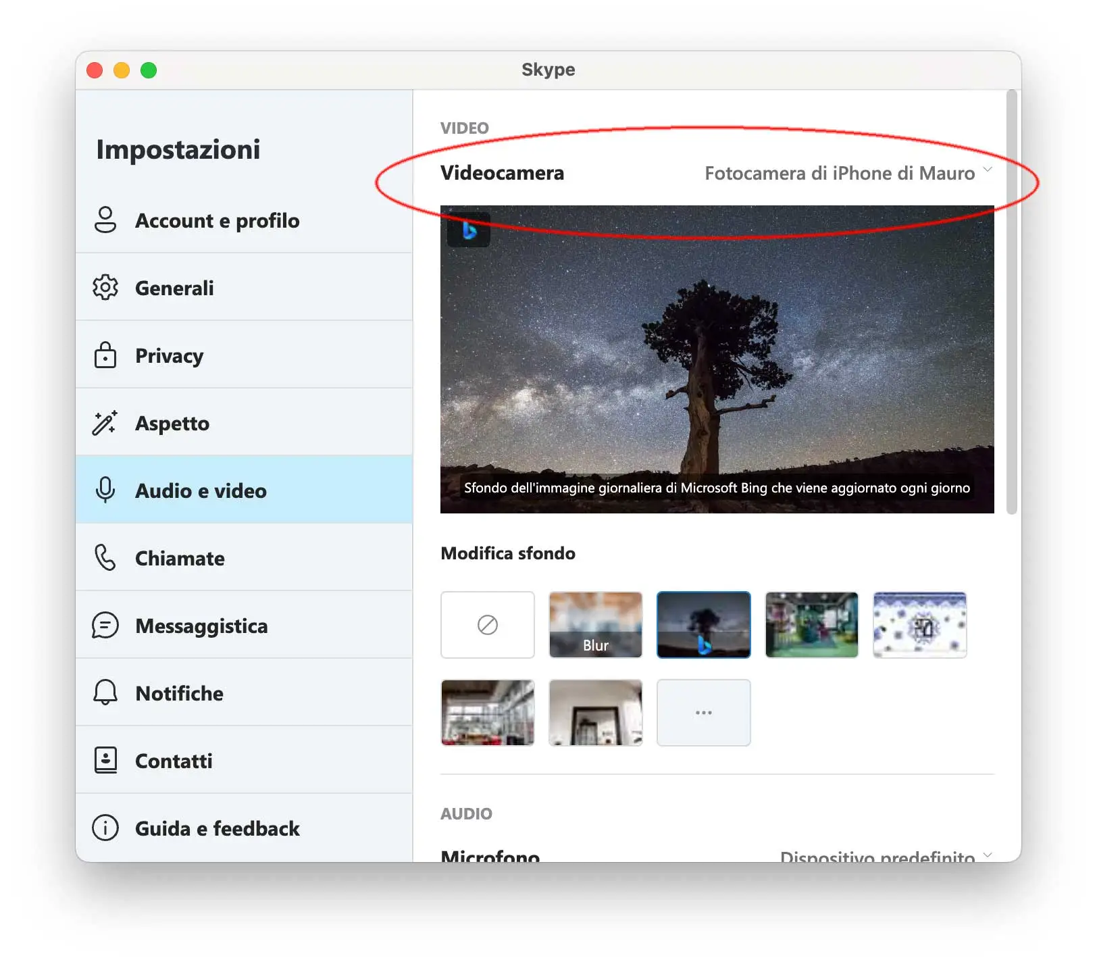The image size is (1097, 962).
Task: Select the cafe interior background thumbnail
Action: point(487,712)
